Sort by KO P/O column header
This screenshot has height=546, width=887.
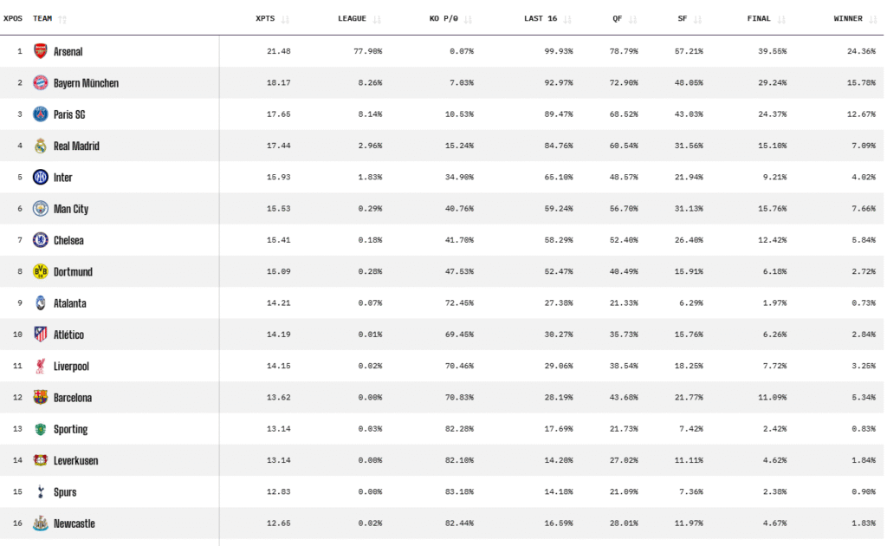tap(443, 19)
